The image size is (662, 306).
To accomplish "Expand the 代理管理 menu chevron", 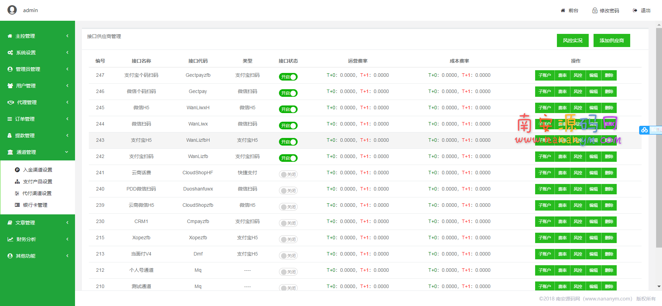I will [67, 102].
